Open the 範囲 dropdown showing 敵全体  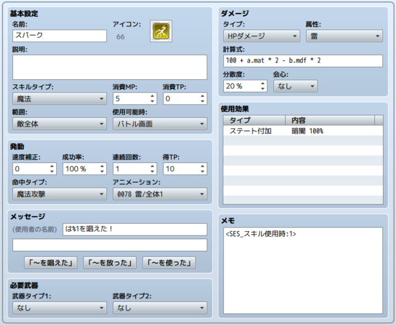[59, 124]
